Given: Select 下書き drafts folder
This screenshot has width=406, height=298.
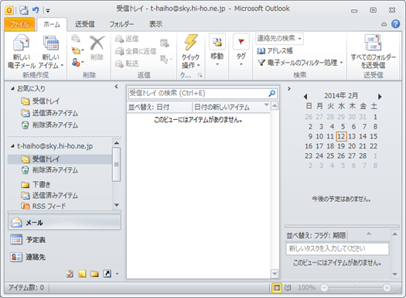Looking at the screenshot, I should click(x=36, y=184).
